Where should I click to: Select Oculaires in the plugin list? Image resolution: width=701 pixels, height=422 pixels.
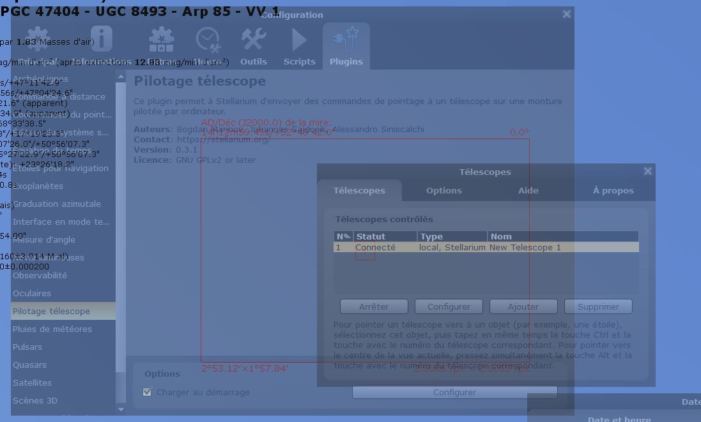pyautogui.click(x=63, y=294)
